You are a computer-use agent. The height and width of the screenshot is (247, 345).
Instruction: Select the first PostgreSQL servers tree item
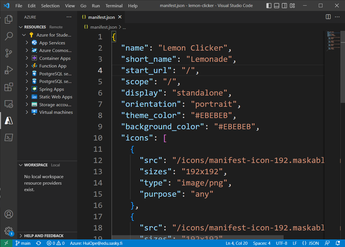(47, 74)
